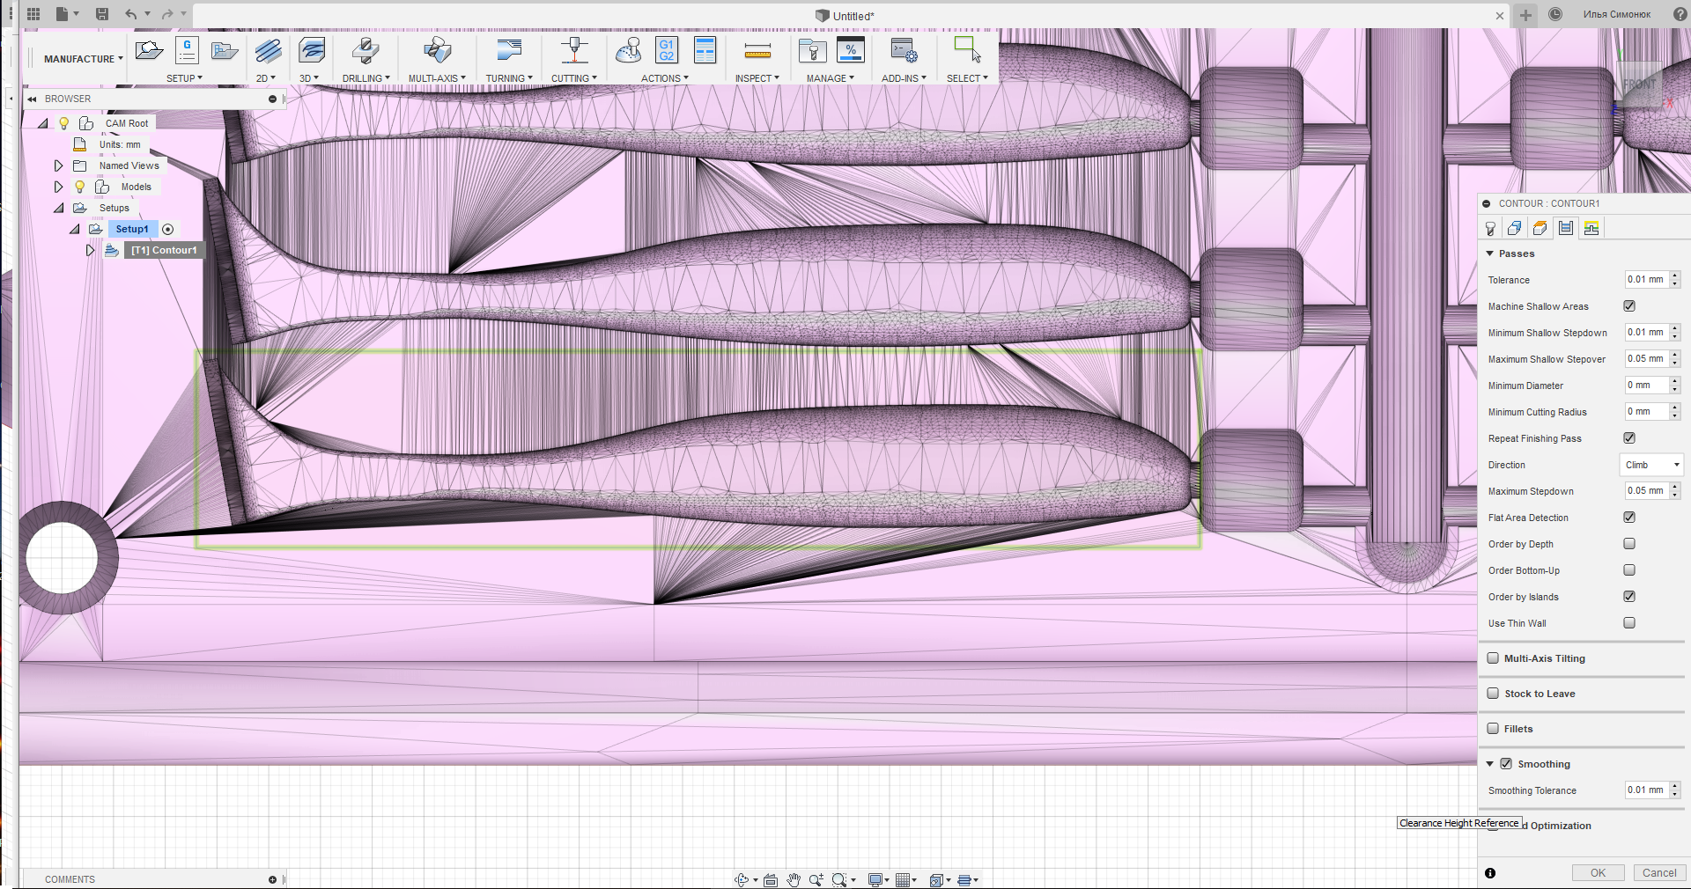
Task: Click the Measure ruler icon under Inspect
Action: pyautogui.click(x=757, y=51)
